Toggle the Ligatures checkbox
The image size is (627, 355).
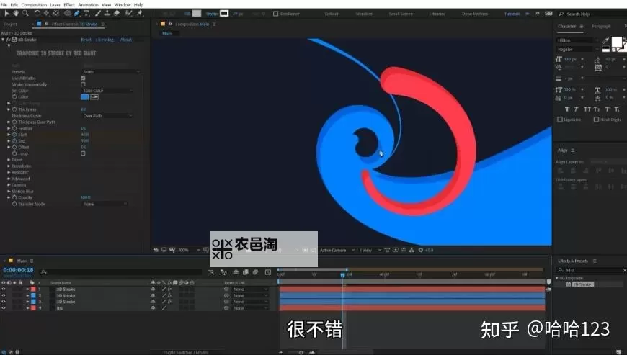pos(560,120)
